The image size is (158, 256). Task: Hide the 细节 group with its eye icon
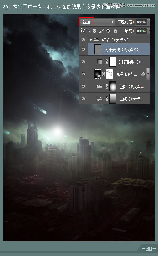click(x=83, y=40)
